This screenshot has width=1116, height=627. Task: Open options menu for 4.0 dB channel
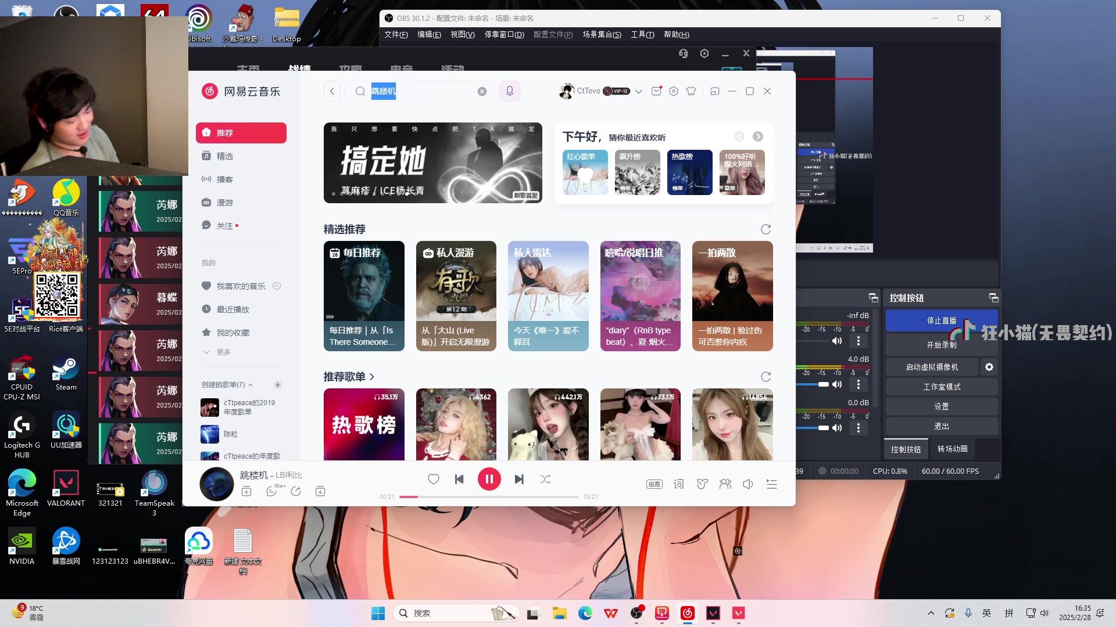click(859, 384)
